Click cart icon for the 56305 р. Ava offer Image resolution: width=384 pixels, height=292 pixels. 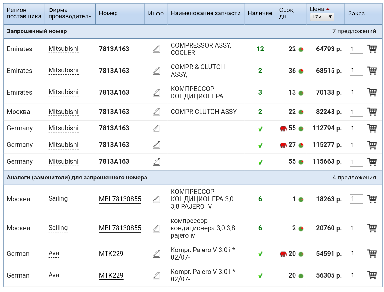point(372,275)
